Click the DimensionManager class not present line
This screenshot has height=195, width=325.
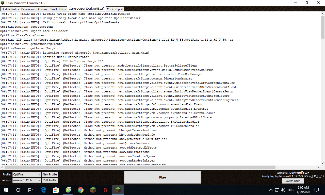pos(96,78)
